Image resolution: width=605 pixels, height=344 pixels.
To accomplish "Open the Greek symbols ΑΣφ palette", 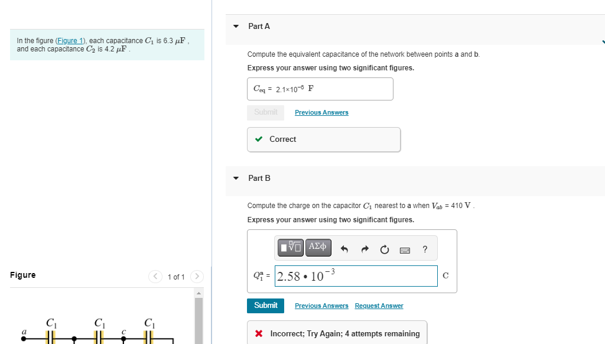I will (x=318, y=248).
